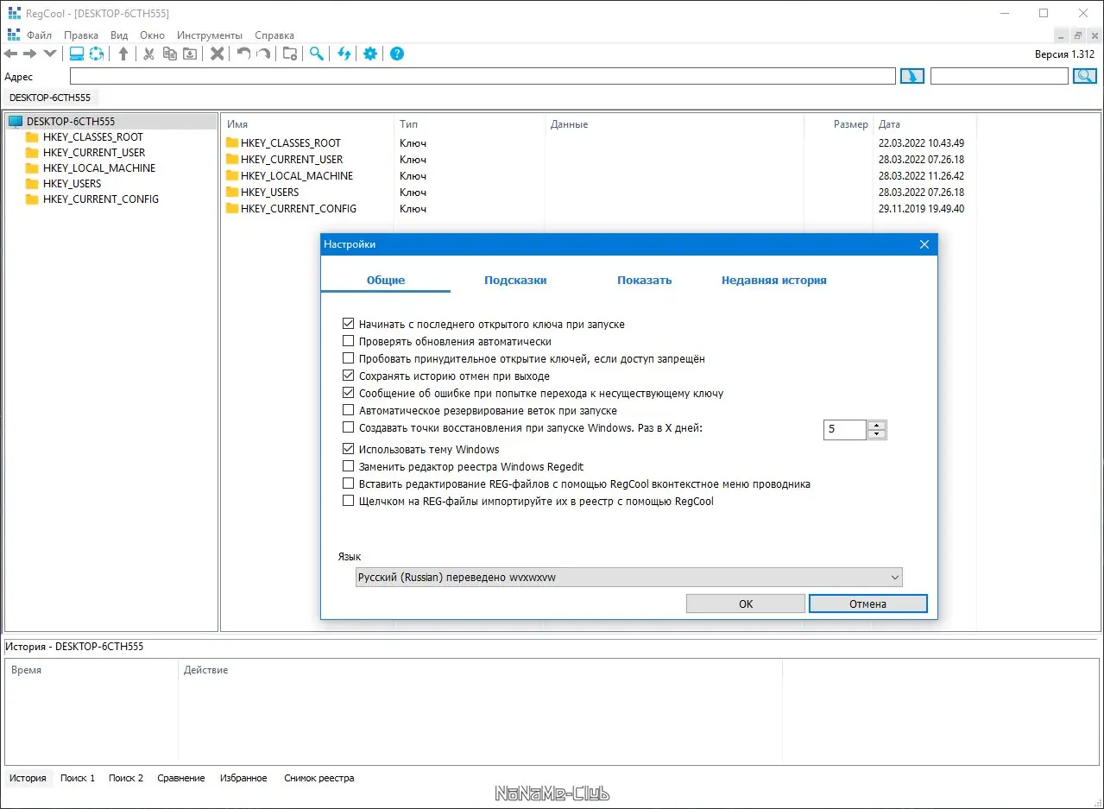Open Search via the magnifier toolbar icon
The width and height of the screenshot is (1104, 809).
point(317,54)
